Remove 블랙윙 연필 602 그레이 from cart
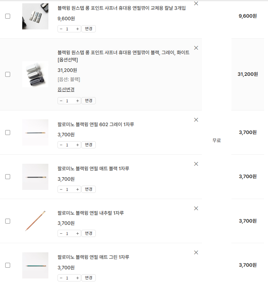Viewport: 268px width, 286px height. pyautogui.click(x=196, y=120)
